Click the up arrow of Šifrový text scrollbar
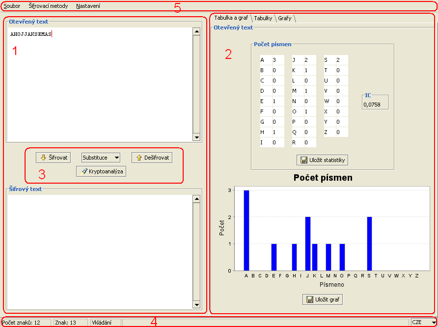This screenshot has height=327, width=438. [196, 199]
